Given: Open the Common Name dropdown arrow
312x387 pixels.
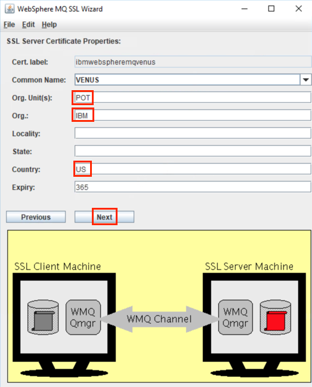Looking at the screenshot, I should [306, 79].
